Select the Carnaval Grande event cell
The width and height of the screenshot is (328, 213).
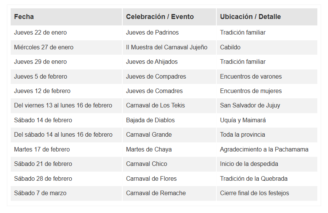tap(149, 135)
